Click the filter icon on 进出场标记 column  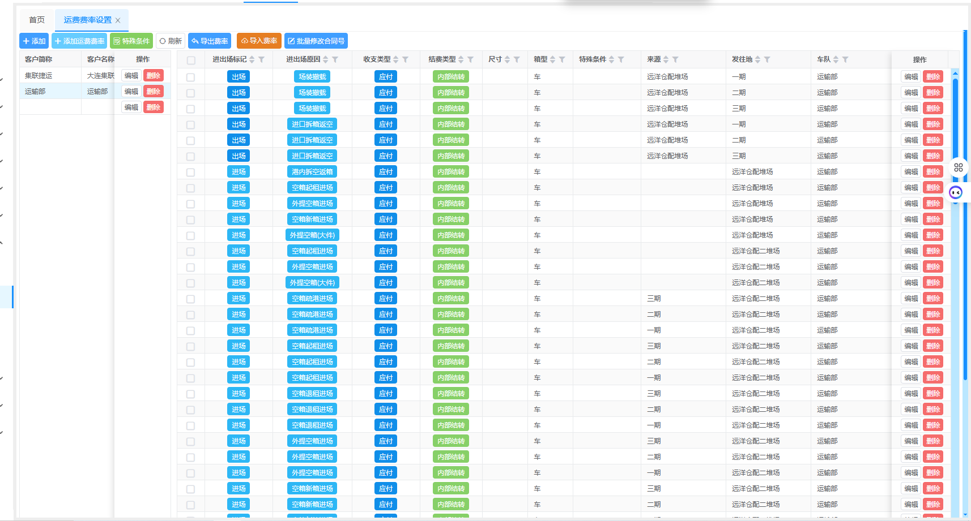tap(261, 59)
